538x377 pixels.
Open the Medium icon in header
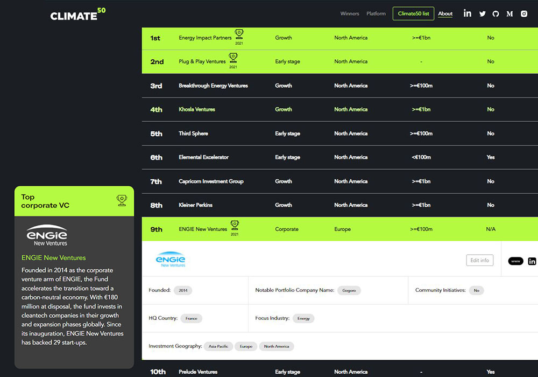coord(509,14)
